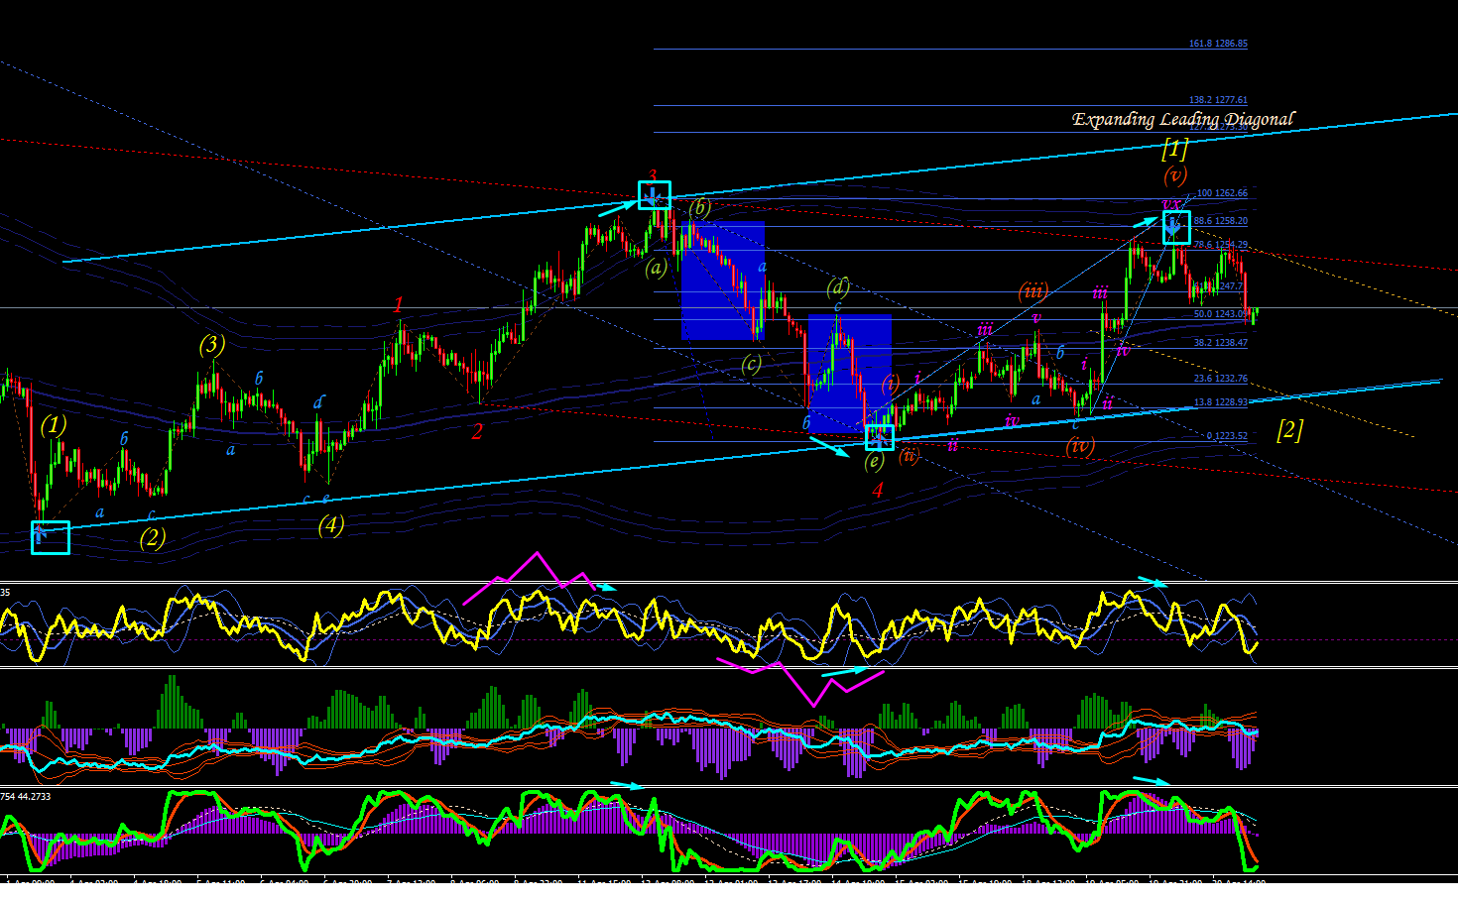
Task: Select the cyan square marker above the '(e)' label
Action: pyautogui.click(x=879, y=436)
